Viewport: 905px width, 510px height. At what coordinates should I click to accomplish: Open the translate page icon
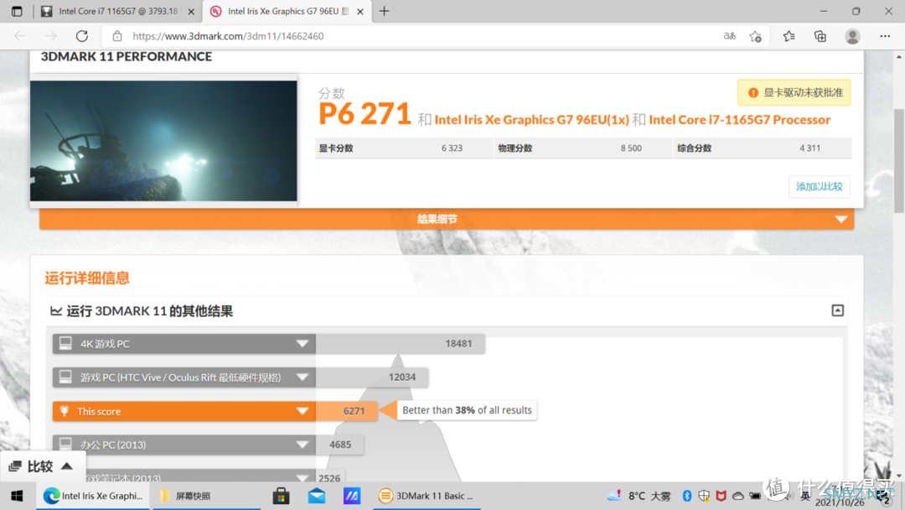point(730,36)
